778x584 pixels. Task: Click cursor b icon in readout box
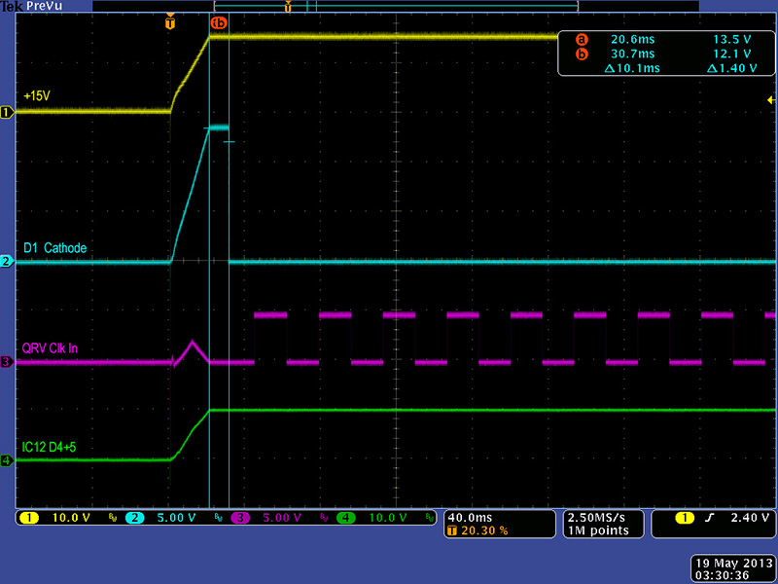tap(583, 55)
